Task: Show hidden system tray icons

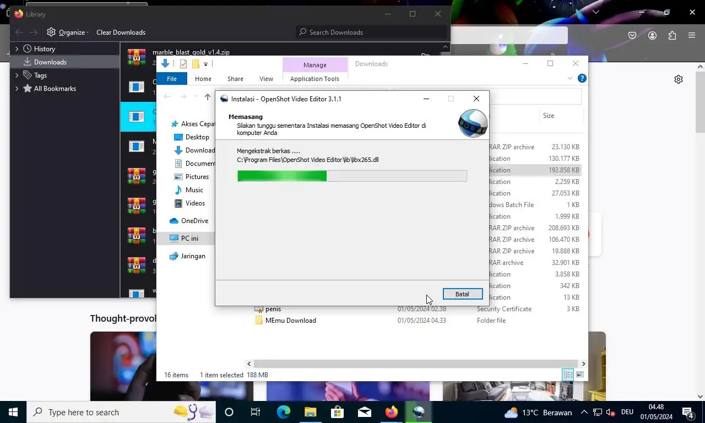Action: 584,413
